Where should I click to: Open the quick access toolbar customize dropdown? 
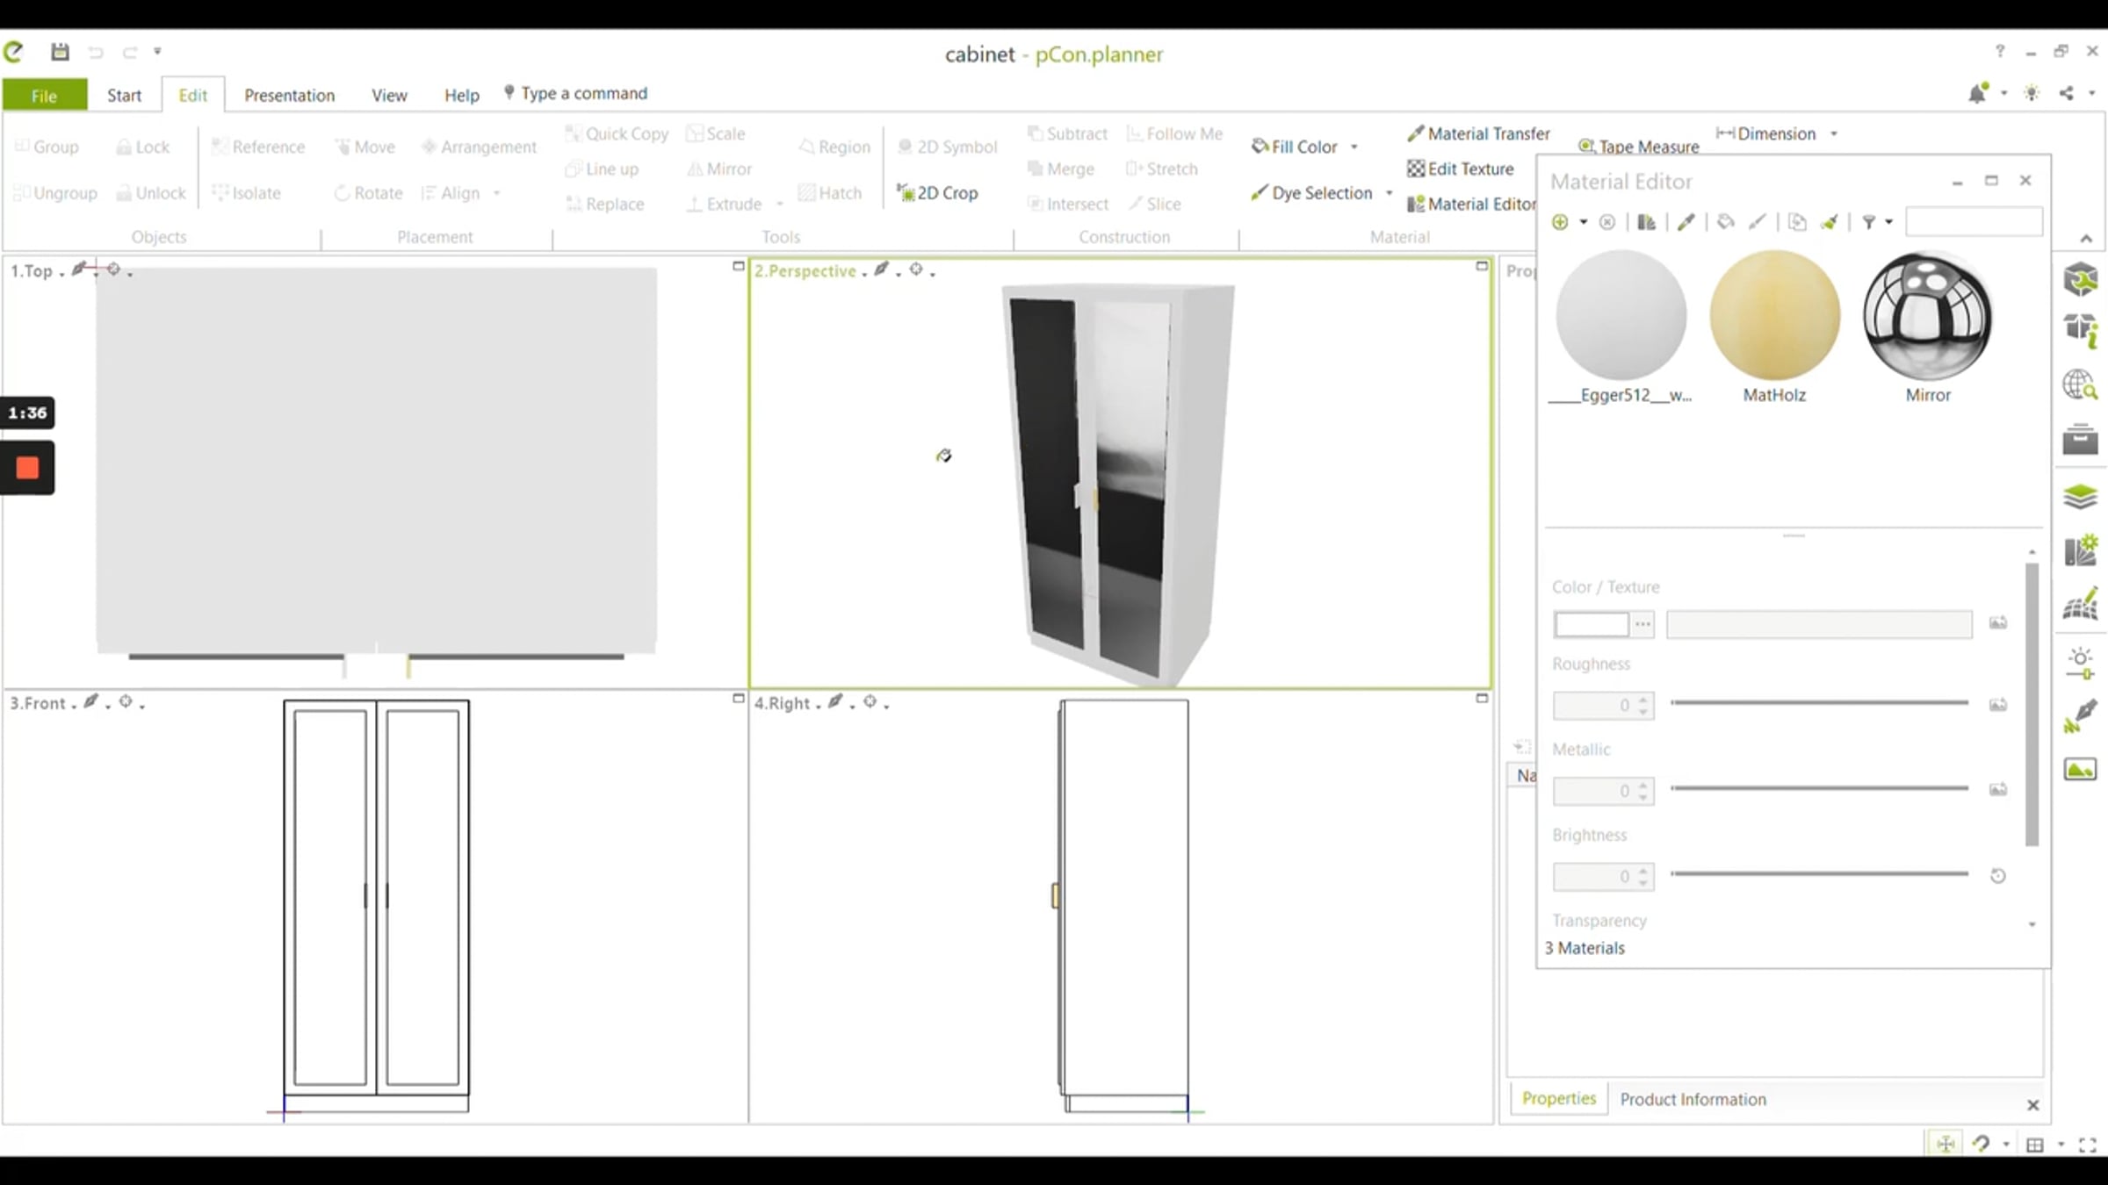(157, 52)
